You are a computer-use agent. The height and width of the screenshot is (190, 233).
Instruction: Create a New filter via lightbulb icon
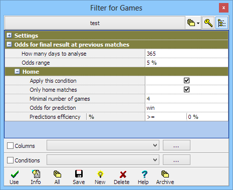tap(100, 177)
